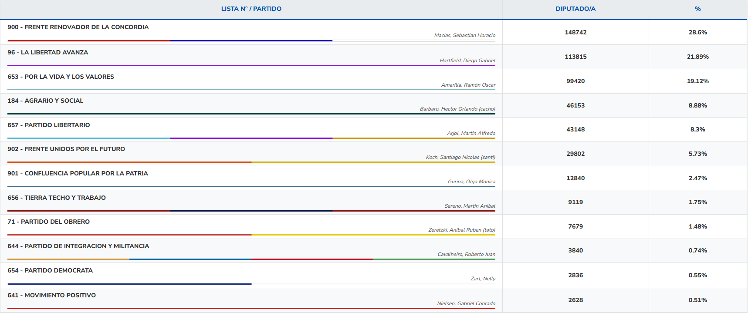
Task: Sort by the LISTA N° / PARTIDO header
Action: (251, 9)
